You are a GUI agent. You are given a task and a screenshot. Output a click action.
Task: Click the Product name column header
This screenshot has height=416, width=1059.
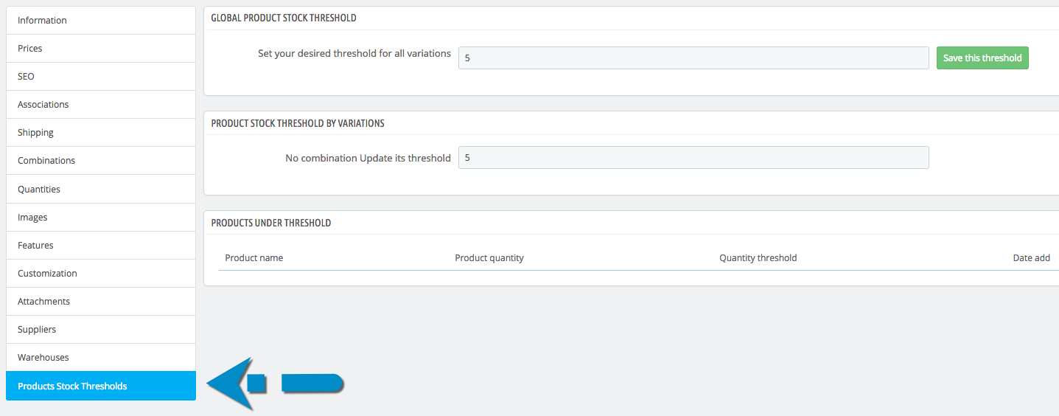pos(254,257)
